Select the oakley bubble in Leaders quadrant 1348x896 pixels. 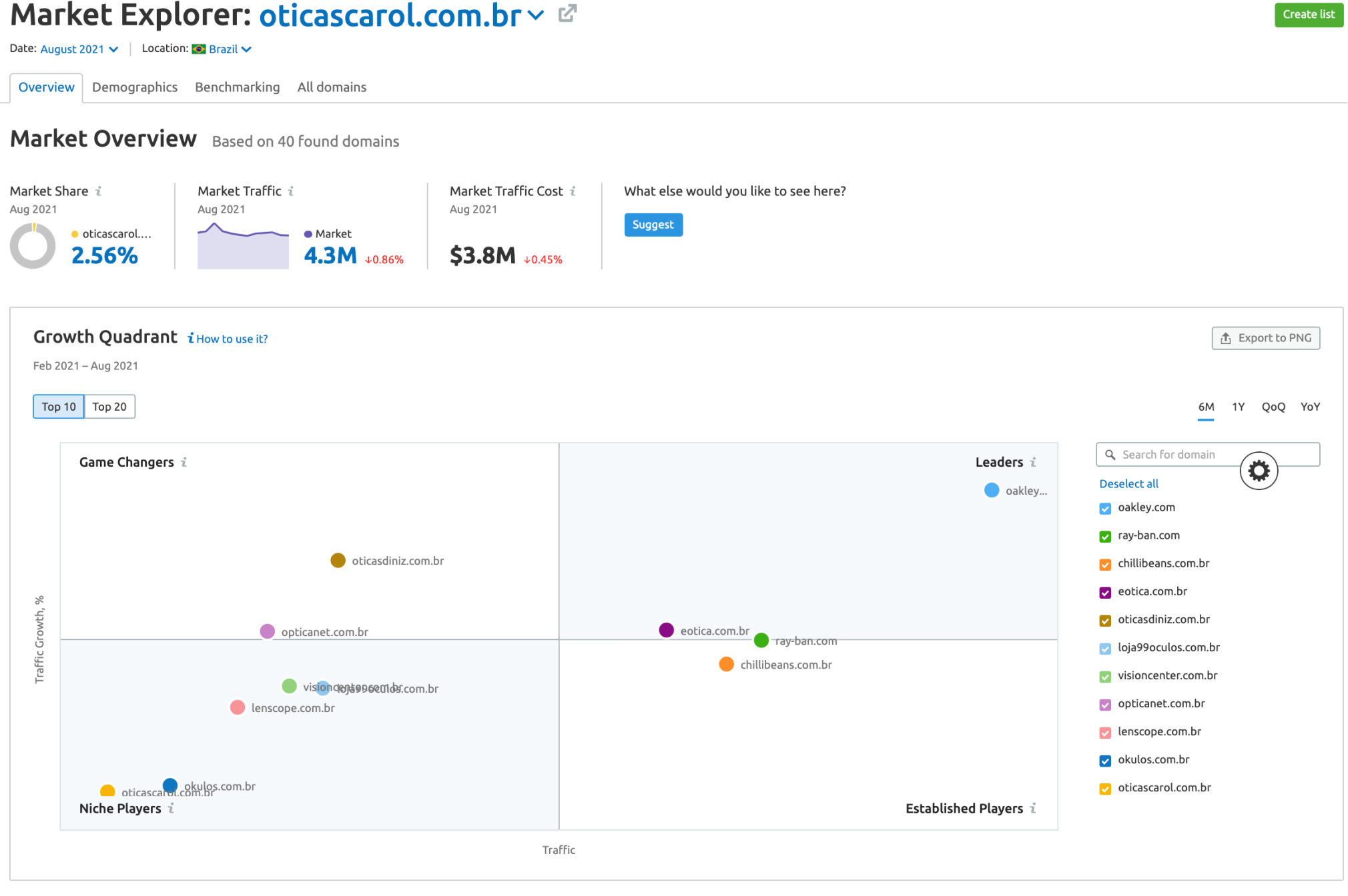(992, 490)
